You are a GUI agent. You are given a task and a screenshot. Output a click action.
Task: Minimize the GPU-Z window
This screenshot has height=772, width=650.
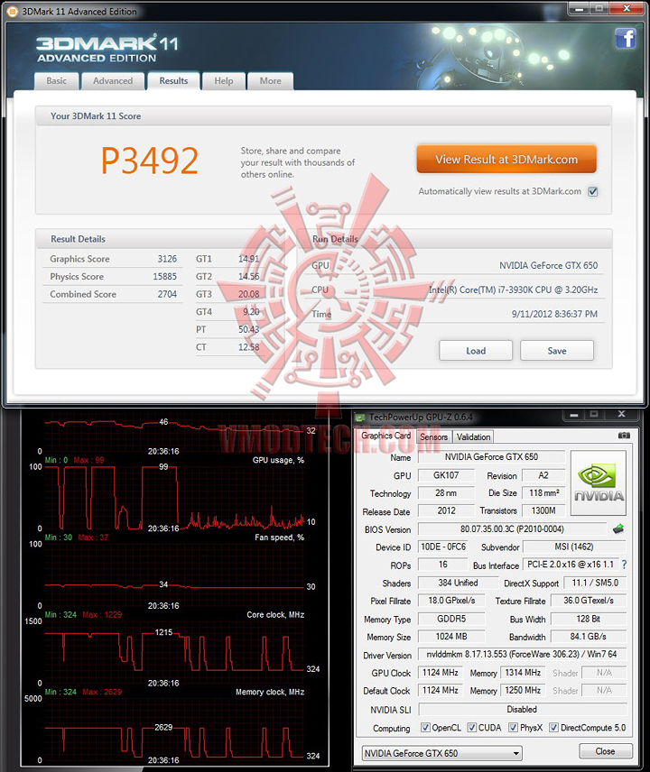tap(573, 415)
